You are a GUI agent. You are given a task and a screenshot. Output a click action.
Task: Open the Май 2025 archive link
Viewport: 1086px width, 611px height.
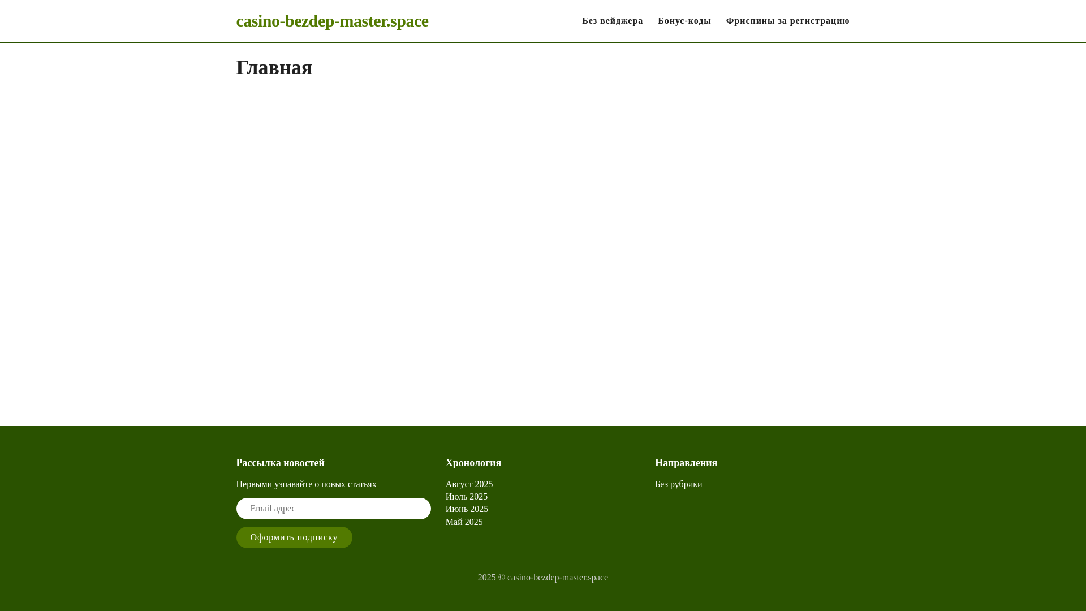coord(464,522)
